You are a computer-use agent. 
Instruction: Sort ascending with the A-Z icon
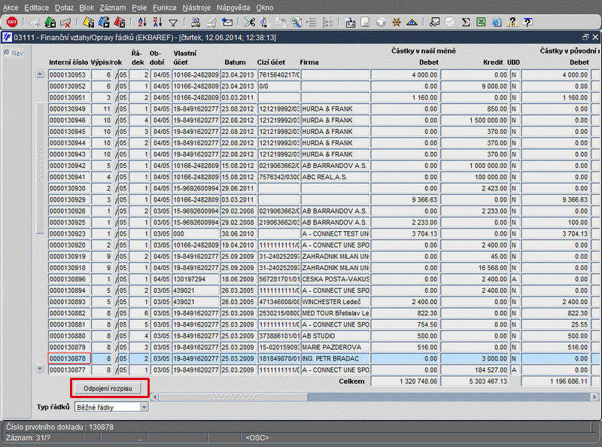tap(142, 23)
